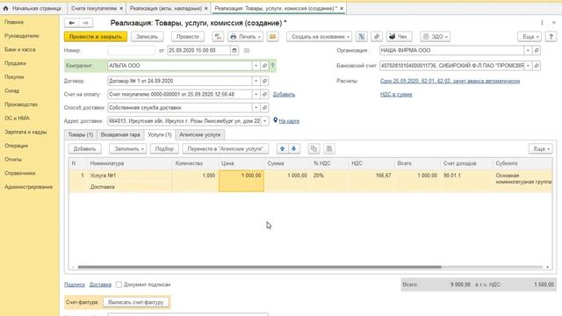Expand the Организация dropdown arrow

tap(528, 51)
